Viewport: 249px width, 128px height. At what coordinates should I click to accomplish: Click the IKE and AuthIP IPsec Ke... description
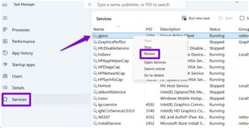point(183,117)
